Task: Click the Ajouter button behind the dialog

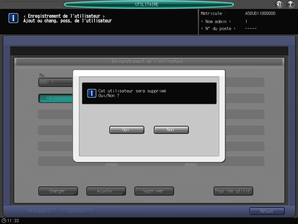Action: [x=106, y=191]
